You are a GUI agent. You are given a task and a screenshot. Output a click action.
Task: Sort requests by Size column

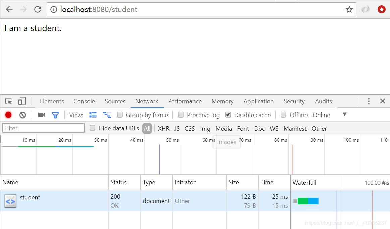(x=242, y=182)
